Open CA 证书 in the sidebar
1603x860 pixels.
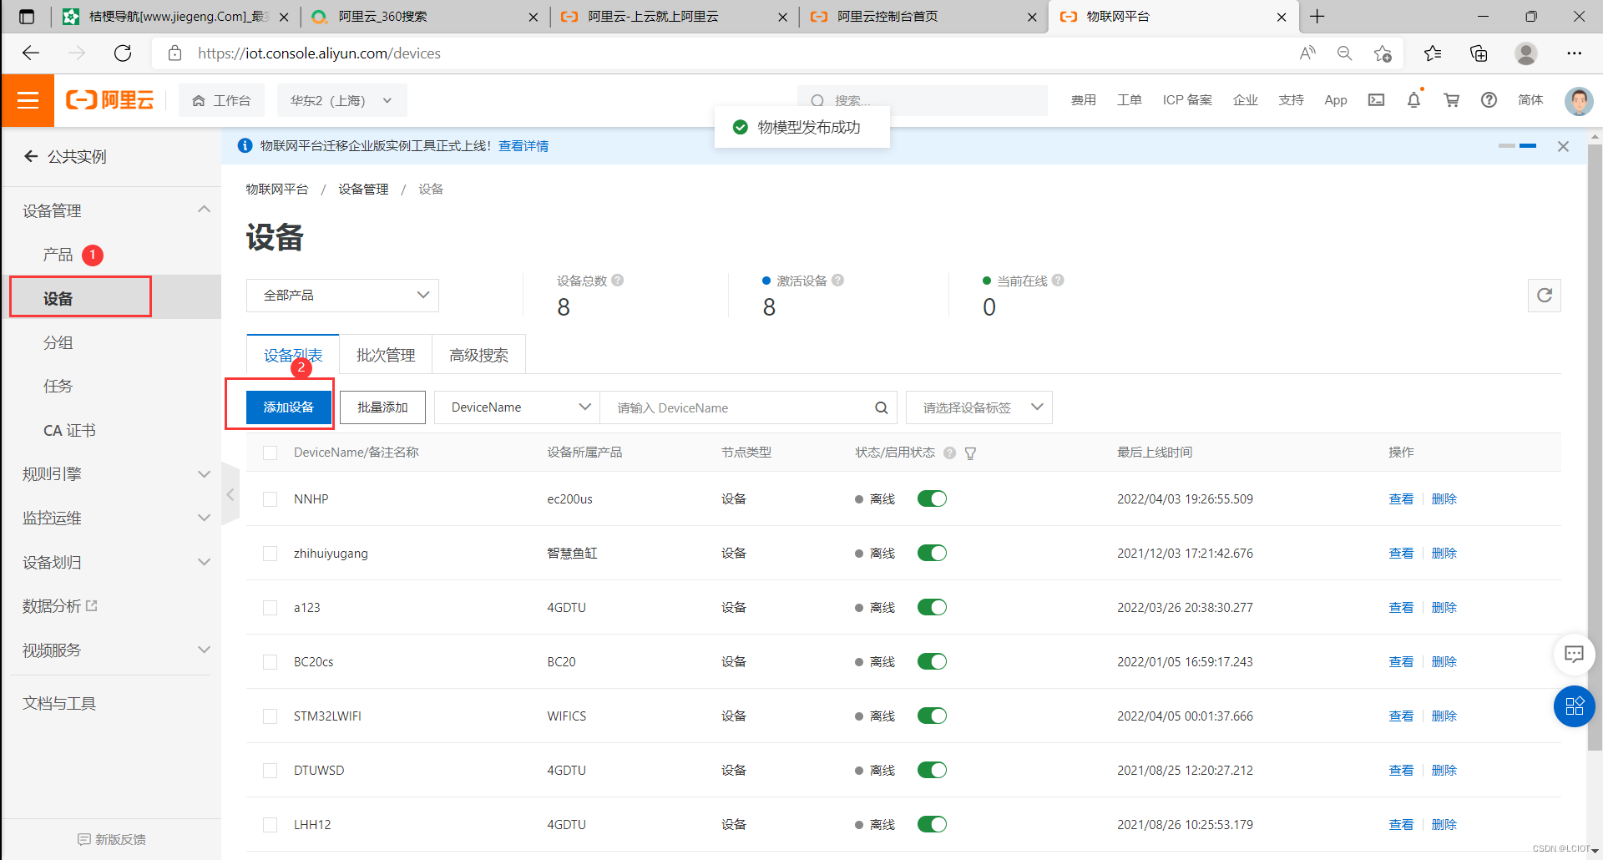(x=69, y=430)
